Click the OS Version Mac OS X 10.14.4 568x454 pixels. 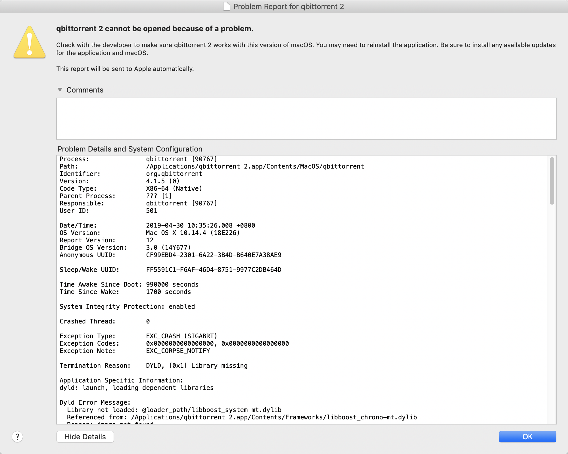[x=193, y=233]
